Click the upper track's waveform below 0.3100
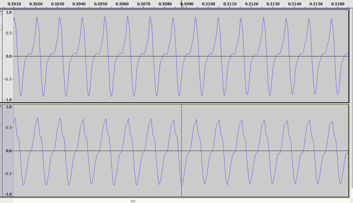 click(208, 56)
